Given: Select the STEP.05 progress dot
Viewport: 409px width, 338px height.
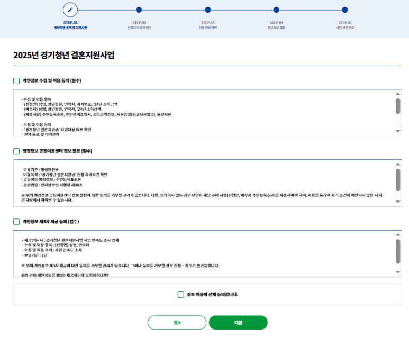Looking at the screenshot, I should 345,10.
